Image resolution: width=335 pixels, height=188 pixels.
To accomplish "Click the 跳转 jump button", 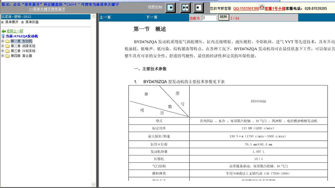I will click(224, 17).
